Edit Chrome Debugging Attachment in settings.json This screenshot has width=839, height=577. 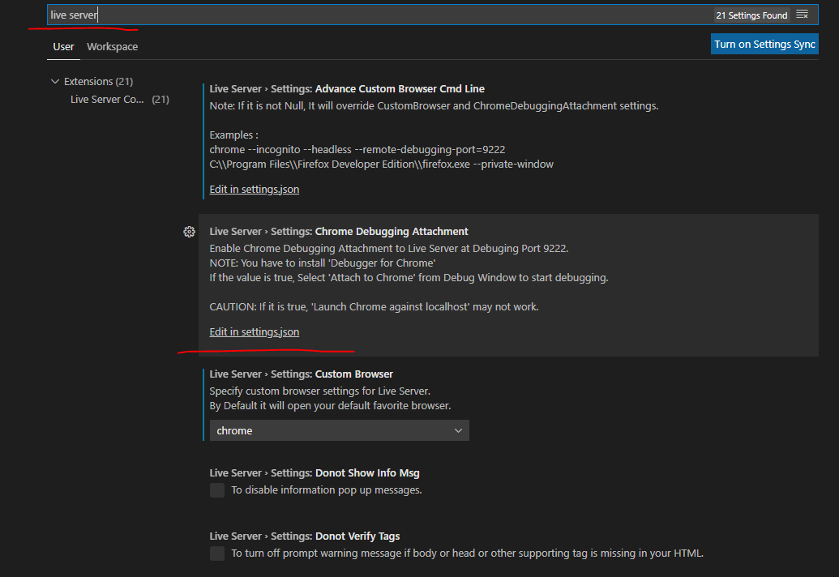pyautogui.click(x=255, y=332)
